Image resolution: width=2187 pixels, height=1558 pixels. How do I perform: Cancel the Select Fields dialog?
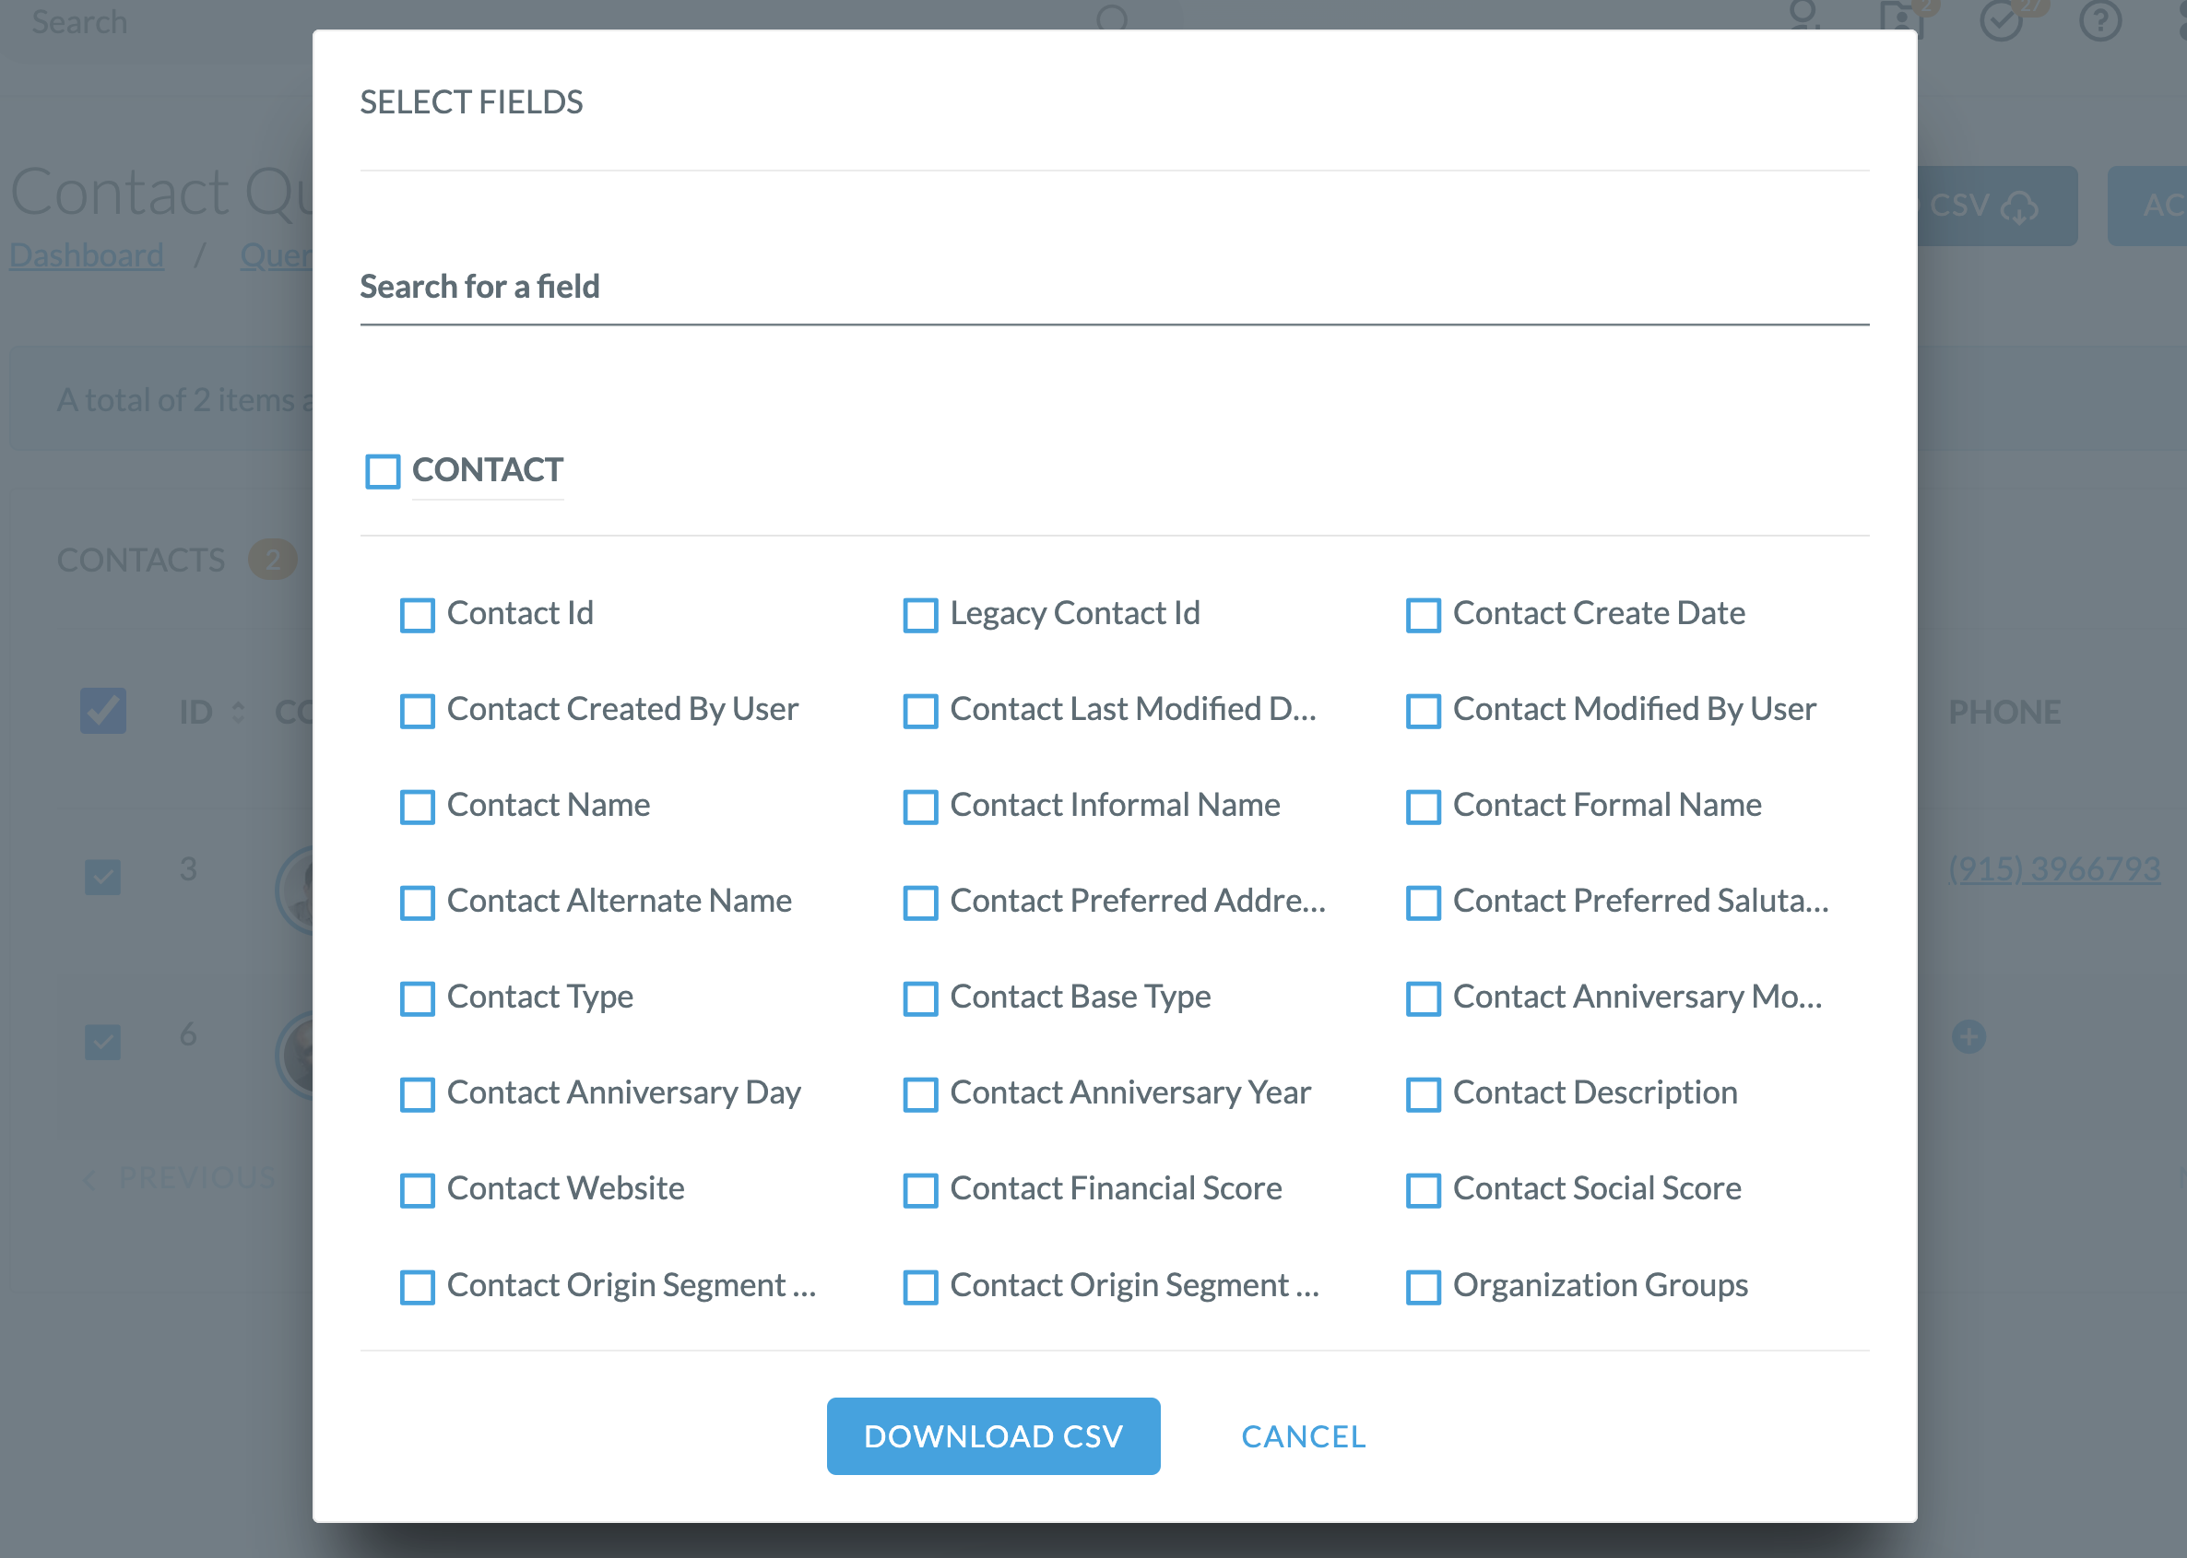coord(1304,1436)
